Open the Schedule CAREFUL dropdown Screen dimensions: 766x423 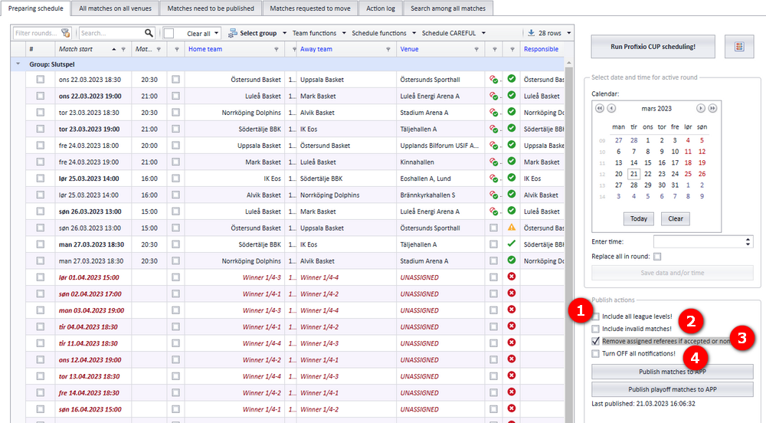(483, 33)
